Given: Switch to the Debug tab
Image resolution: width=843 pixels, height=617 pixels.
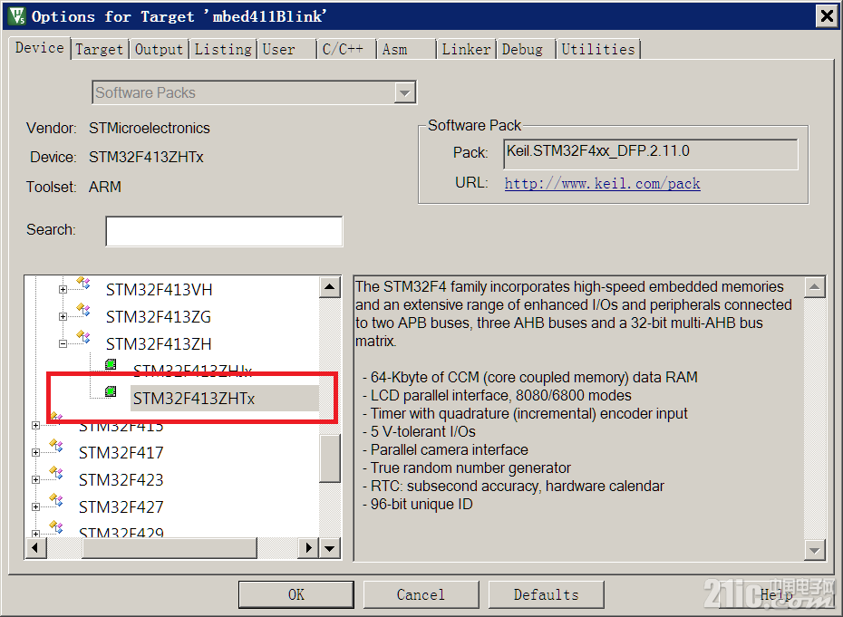Looking at the screenshot, I should 525,50.
